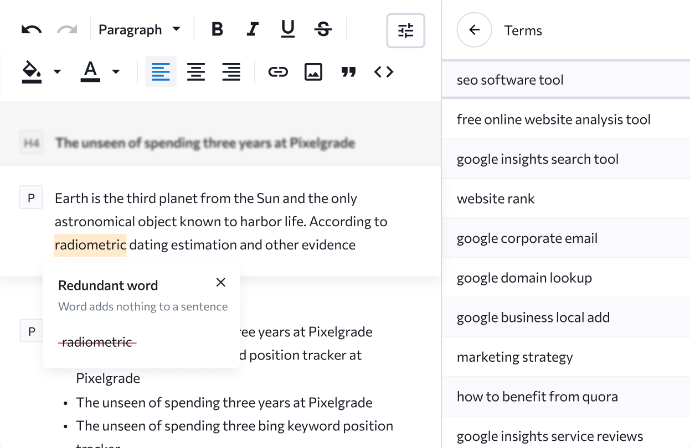This screenshot has height=448, width=690.
Task: Select the term 'google business local add'
Action: click(566, 317)
